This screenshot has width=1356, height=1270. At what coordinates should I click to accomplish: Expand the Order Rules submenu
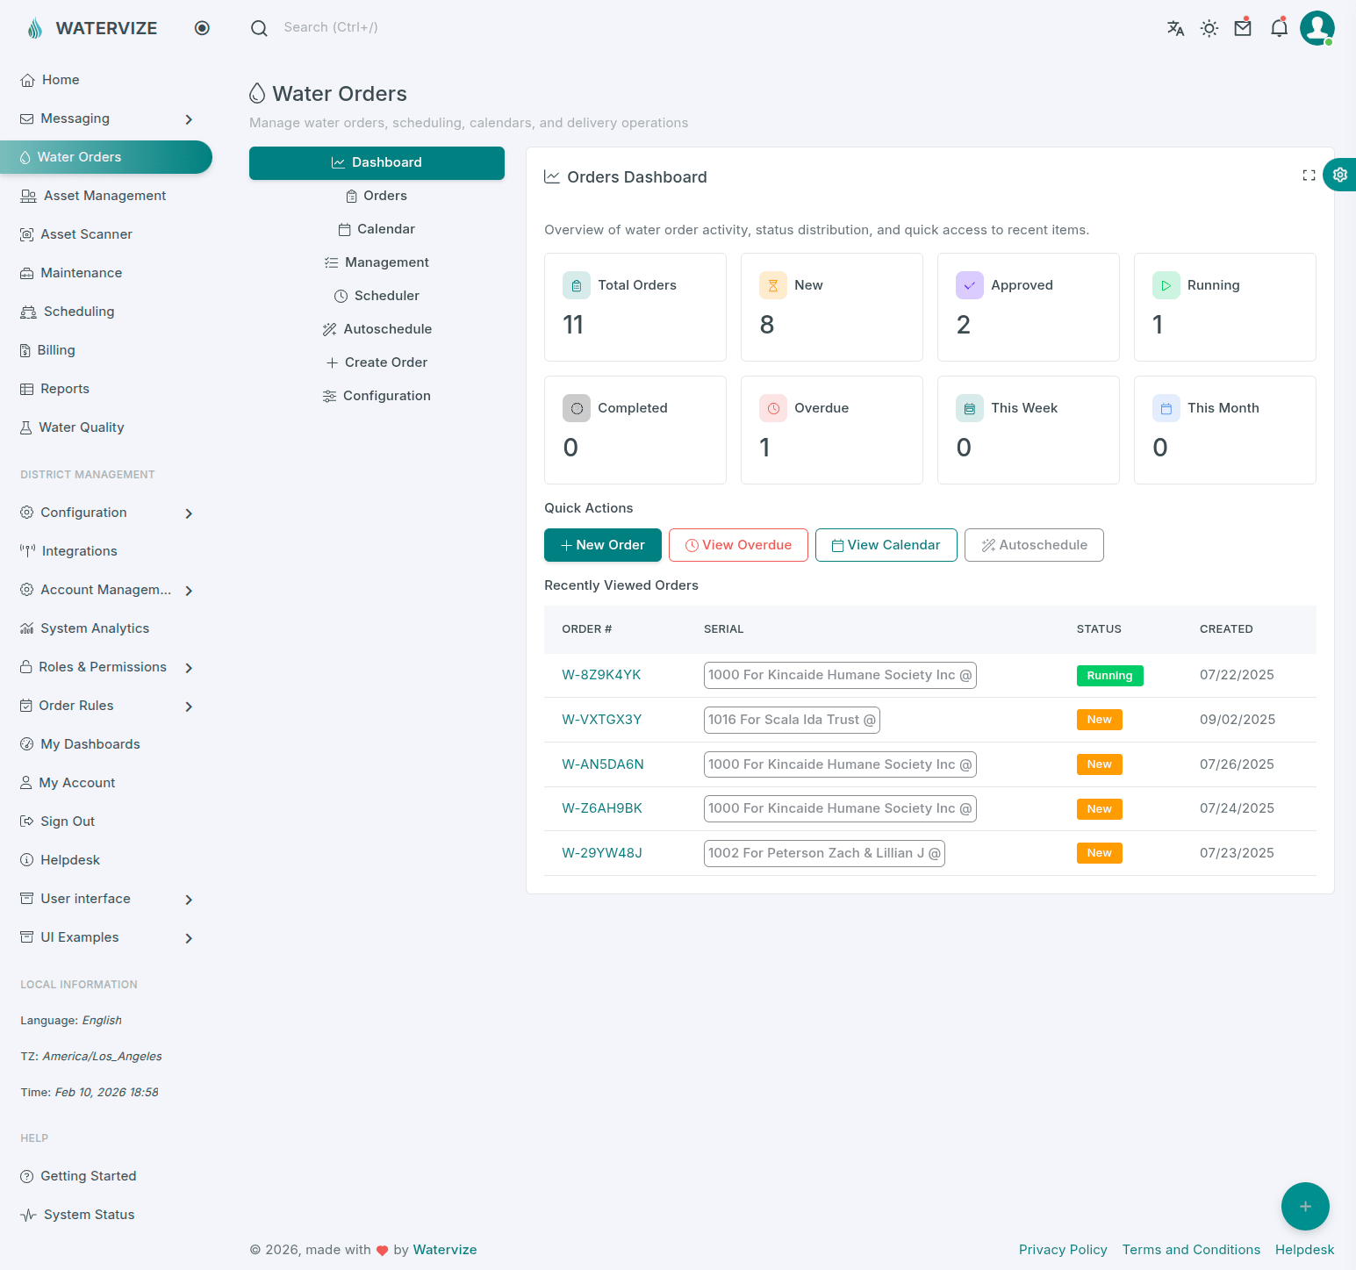tap(189, 707)
